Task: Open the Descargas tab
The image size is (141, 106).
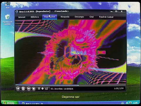Action: point(79,17)
